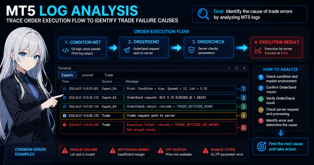
Task: Click the paper plane icon in OrderSend card
Action: (x=127, y=50)
